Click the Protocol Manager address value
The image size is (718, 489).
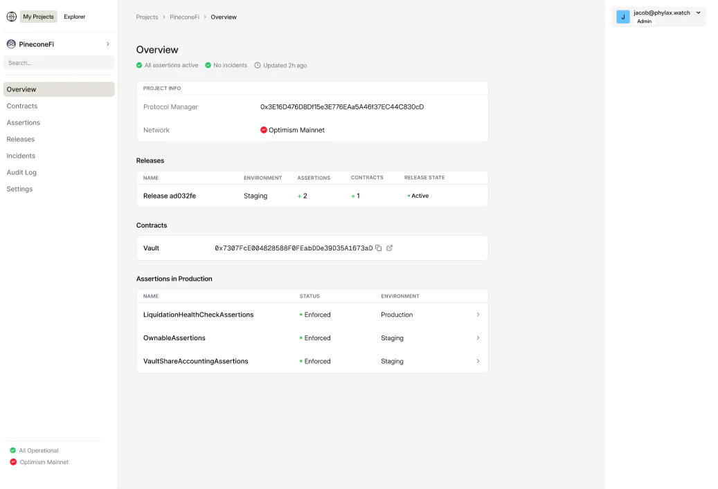(x=342, y=107)
